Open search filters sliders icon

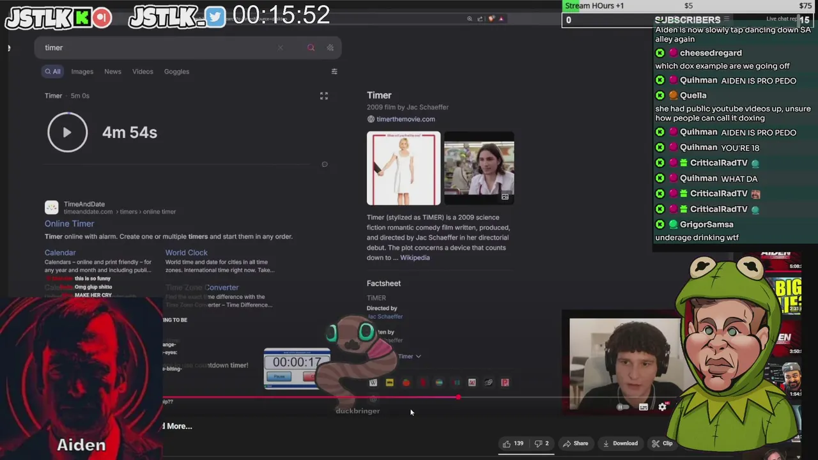(x=334, y=72)
